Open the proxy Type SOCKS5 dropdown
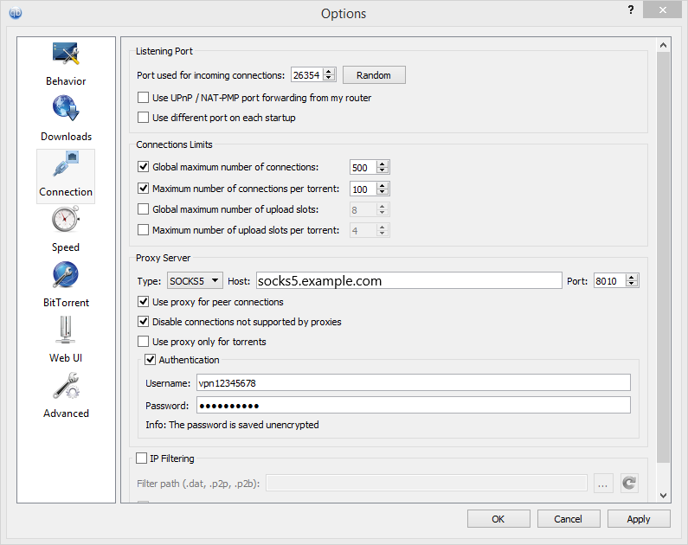Viewport: 688px width, 545px height. [195, 280]
